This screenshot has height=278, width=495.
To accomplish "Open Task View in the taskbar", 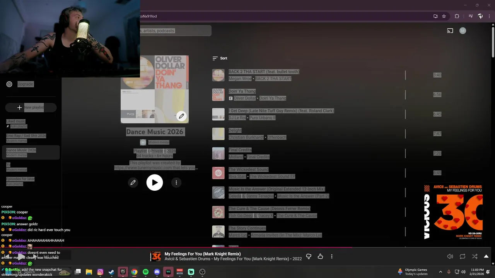I will (x=77, y=272).
